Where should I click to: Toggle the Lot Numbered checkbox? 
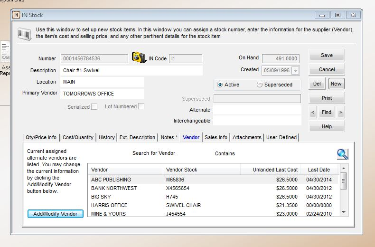click(141, 106)
